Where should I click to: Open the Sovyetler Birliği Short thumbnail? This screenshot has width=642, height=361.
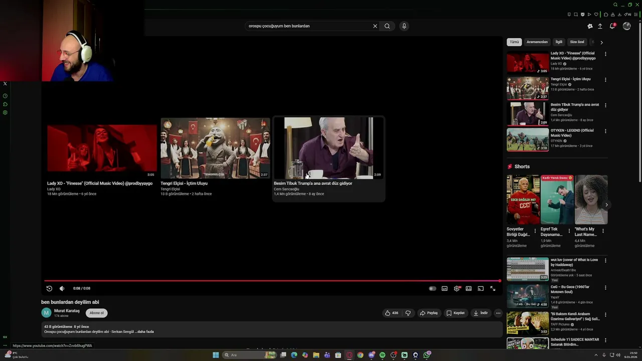tap(523, 200)
